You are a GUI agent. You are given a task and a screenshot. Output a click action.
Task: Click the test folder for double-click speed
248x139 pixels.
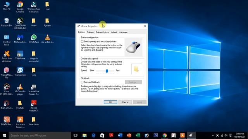pos(136,69)
